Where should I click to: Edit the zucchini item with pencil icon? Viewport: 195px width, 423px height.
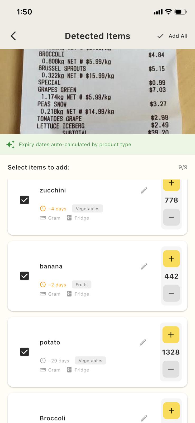[x=144, y=190]
